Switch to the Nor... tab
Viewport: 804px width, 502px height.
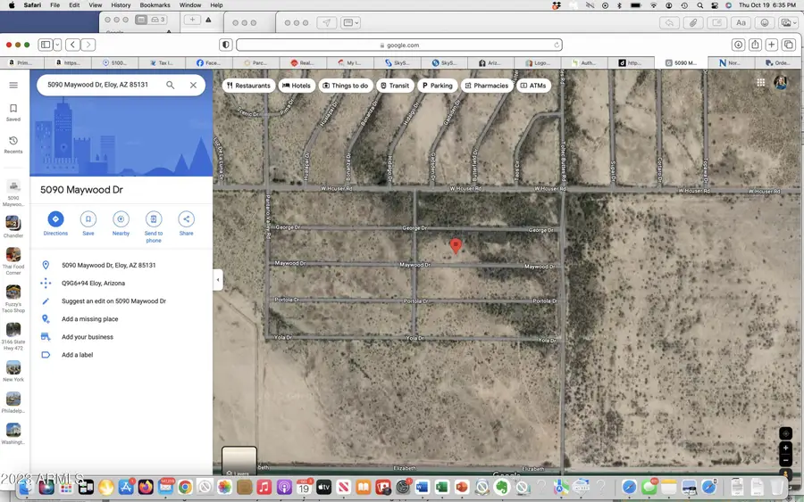pyautogui.click(x=730, y=62)
